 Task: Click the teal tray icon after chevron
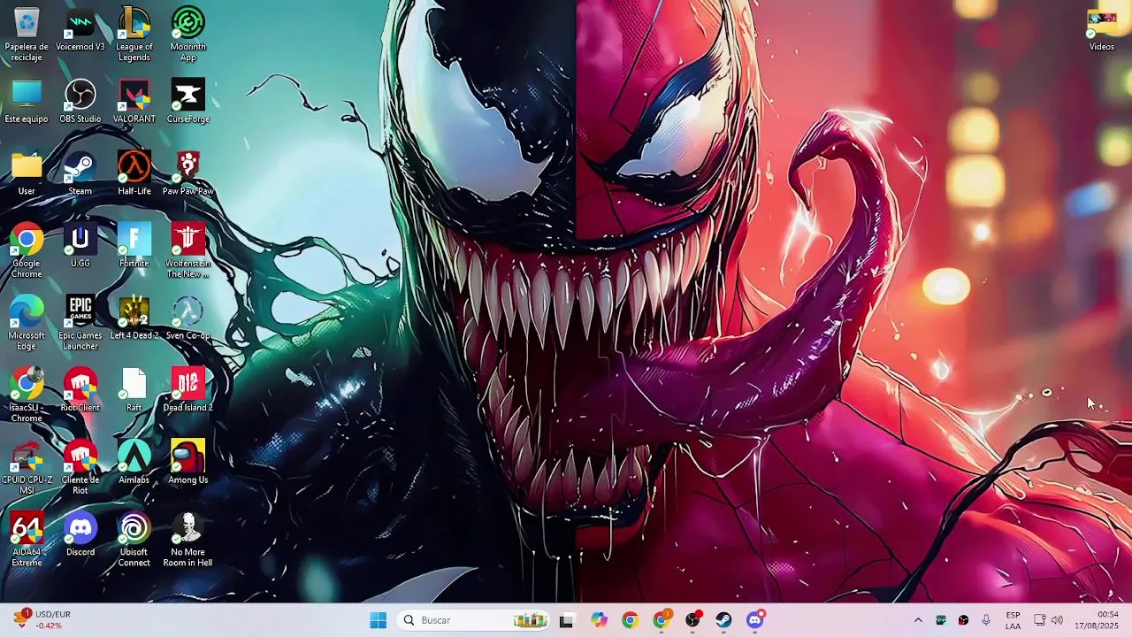[x=941, y=620]
